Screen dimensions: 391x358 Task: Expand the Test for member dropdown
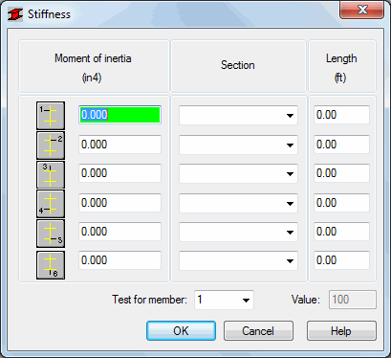coord(224,300)
